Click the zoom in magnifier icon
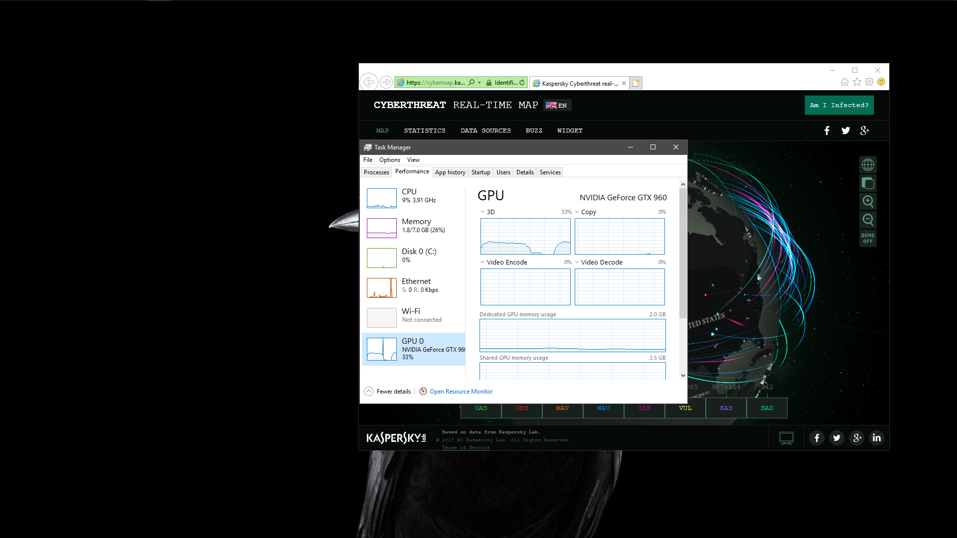Image resolution: width=957 pixels, height=538 pixels. pos(868,201)
